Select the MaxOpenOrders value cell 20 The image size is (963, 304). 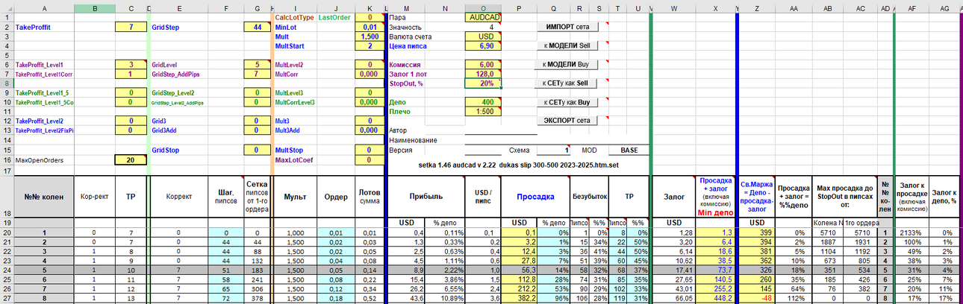click(x=131, y=159)
